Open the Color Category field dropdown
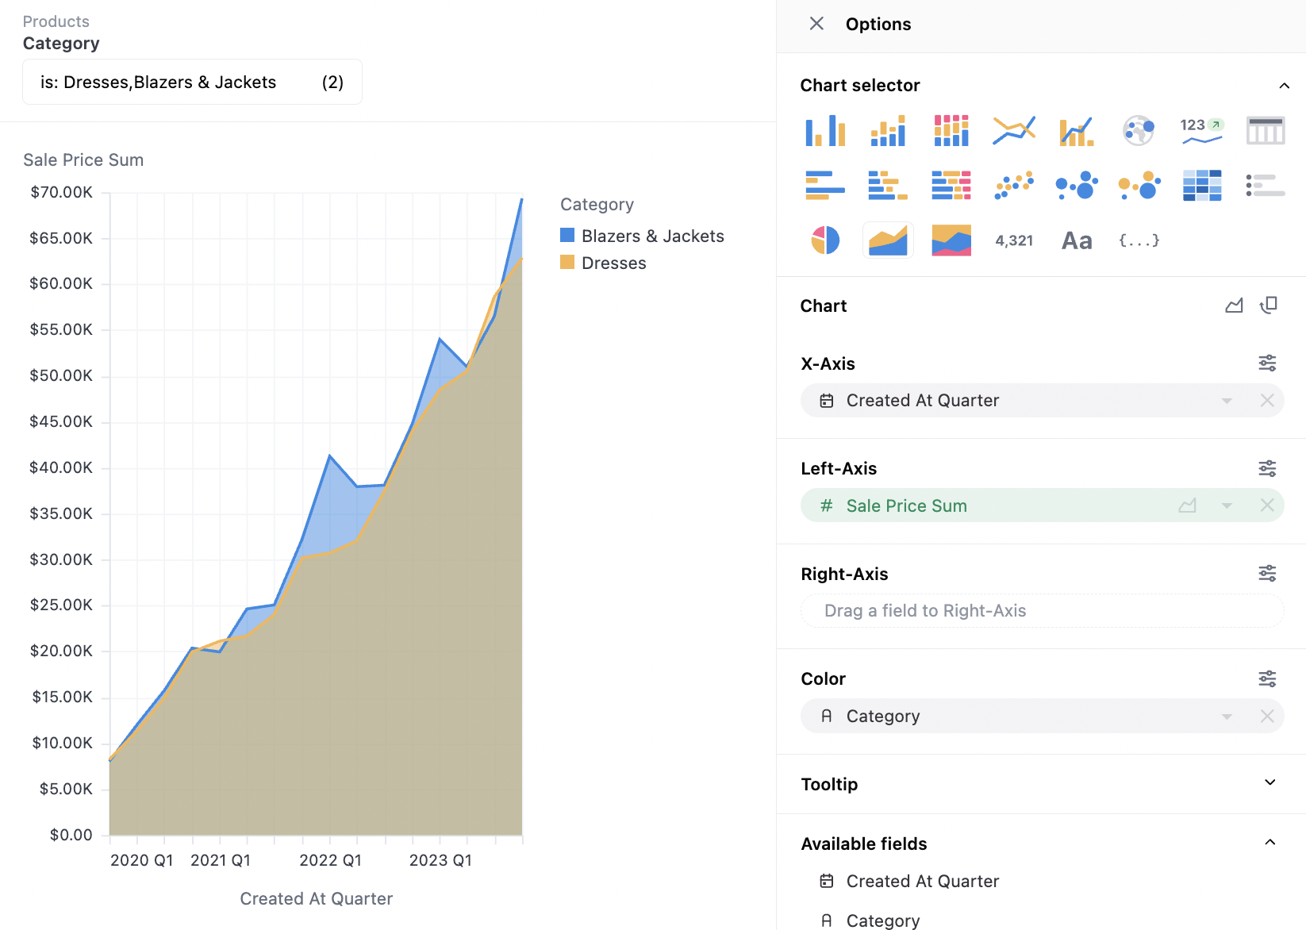The width and height of the screenshot is (1306, 930). click(x=1227, y=717)
